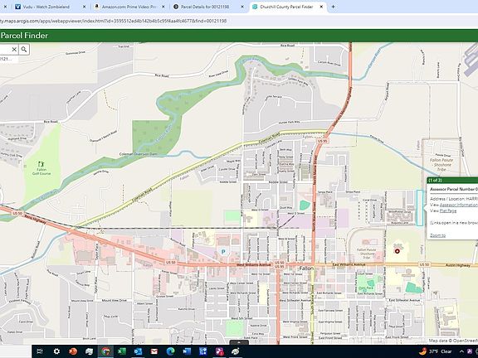Viewport: 478px width, 358px height.
Task: Click the parking P marker on map
Action: coord(223,252)
